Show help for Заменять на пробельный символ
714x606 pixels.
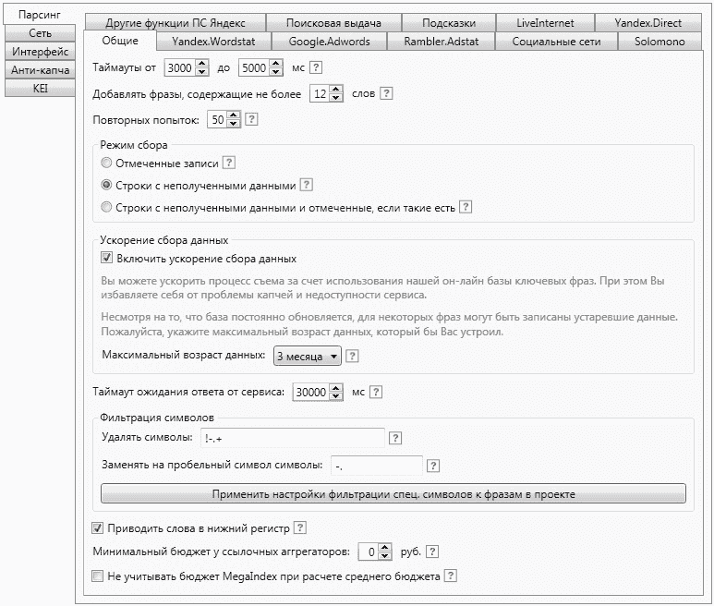[433, 466]
